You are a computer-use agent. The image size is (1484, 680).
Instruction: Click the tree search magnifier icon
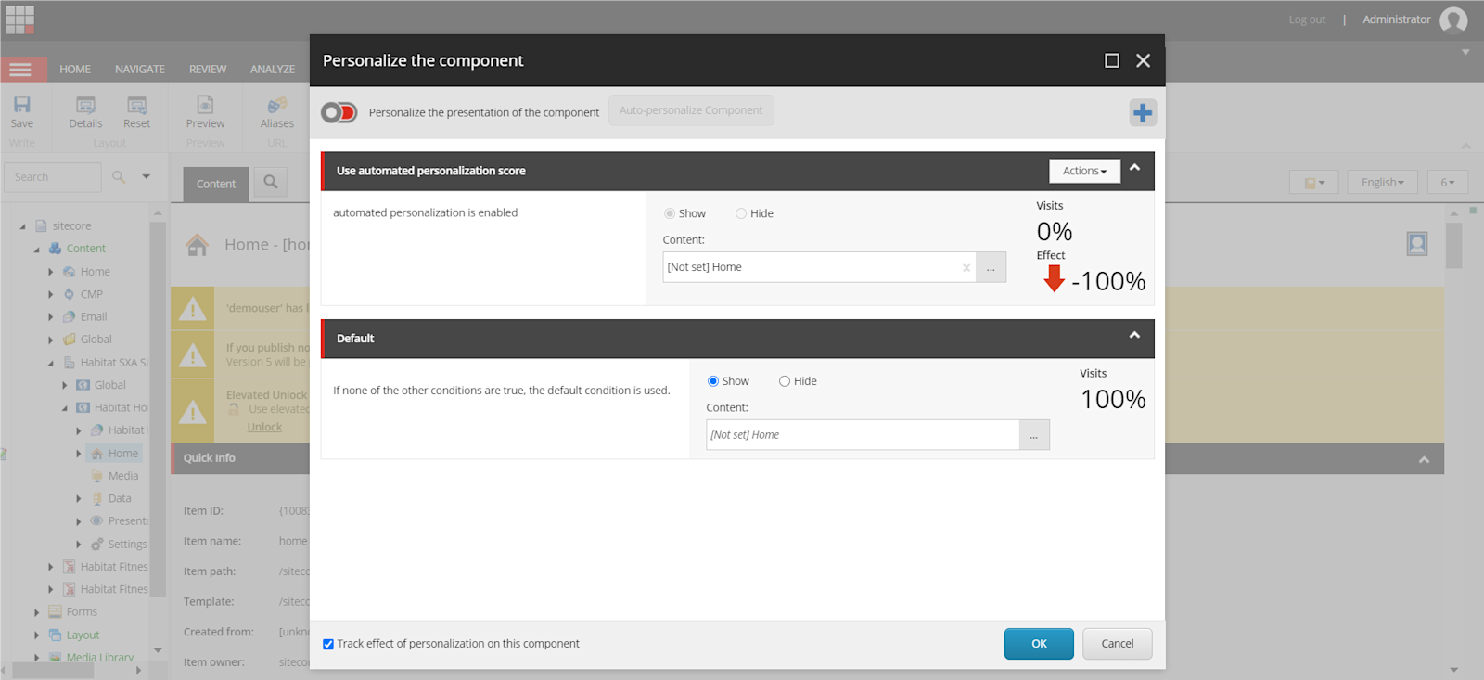[119, 176]
